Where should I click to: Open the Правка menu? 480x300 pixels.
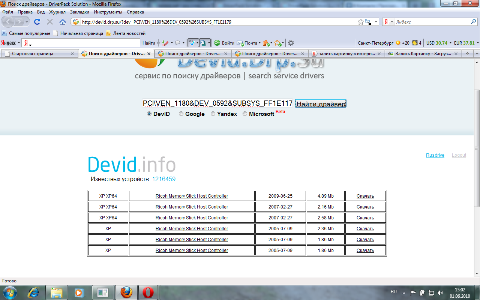coord(25,12)
